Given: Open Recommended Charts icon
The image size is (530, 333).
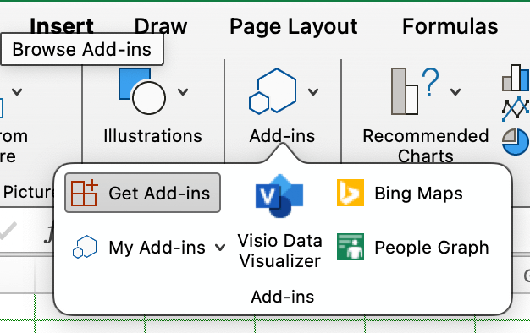Looking at the screenshot, I should (415, 91).
